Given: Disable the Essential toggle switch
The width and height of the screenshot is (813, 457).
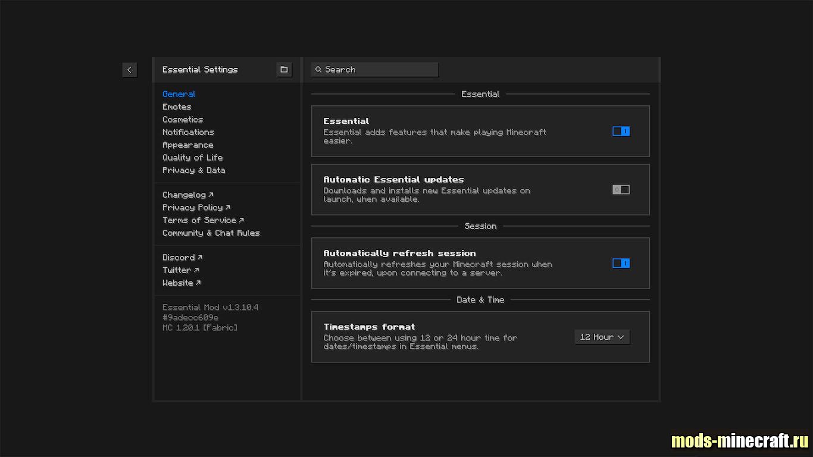Looking at the screenshot, I should pos(621,132).
